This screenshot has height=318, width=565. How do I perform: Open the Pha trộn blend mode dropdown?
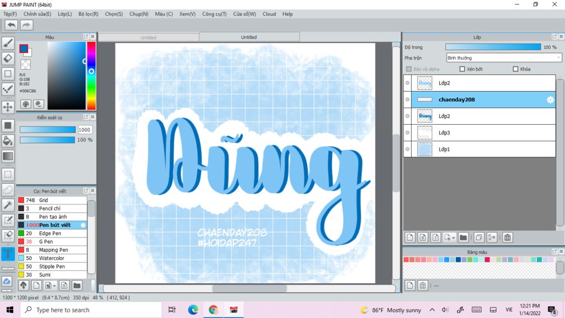pos(504,57)
